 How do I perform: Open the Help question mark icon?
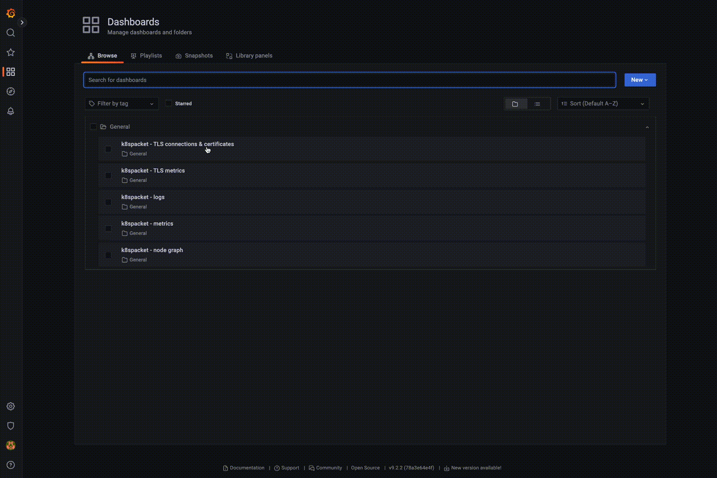click(11, 465)
